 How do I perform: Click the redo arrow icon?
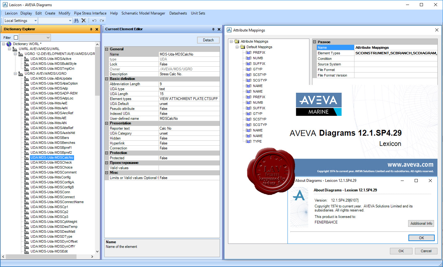101,21
